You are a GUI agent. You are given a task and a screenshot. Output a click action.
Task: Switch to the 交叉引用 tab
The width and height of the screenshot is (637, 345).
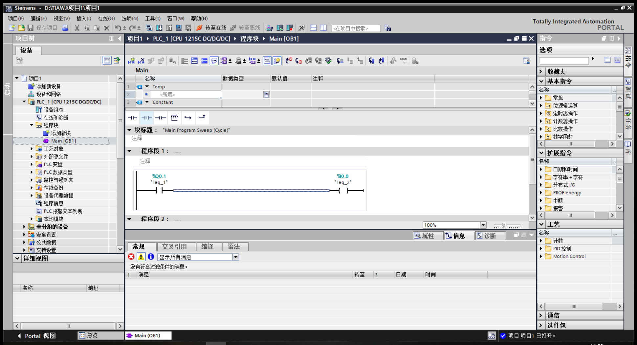pos(174,246)
